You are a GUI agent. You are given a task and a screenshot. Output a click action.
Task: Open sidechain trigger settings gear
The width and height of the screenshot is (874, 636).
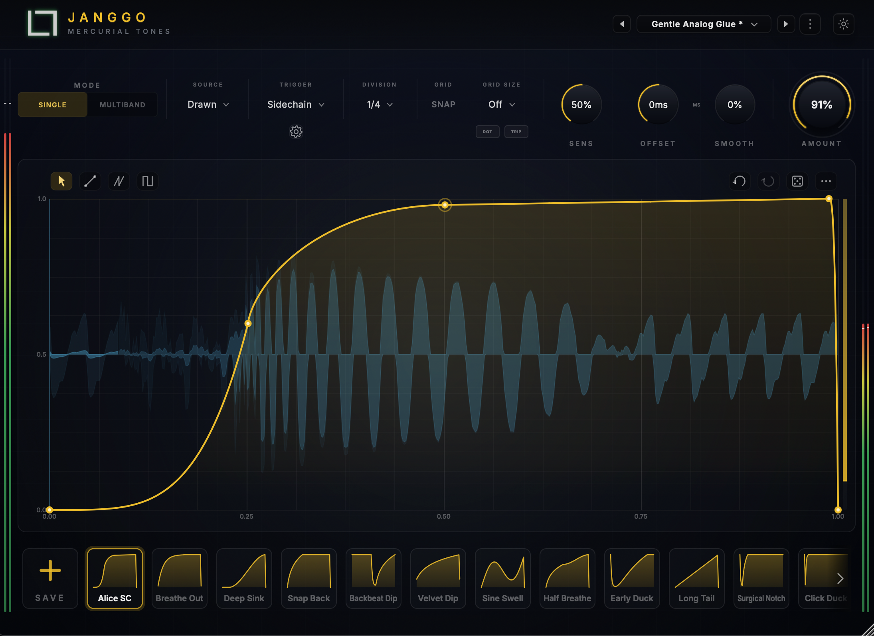[x=296, y=132]
